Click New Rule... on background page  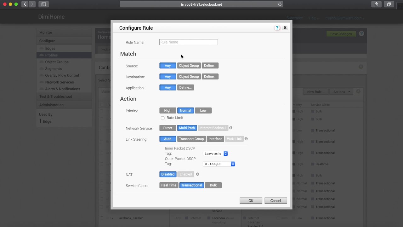pos(315,92)
